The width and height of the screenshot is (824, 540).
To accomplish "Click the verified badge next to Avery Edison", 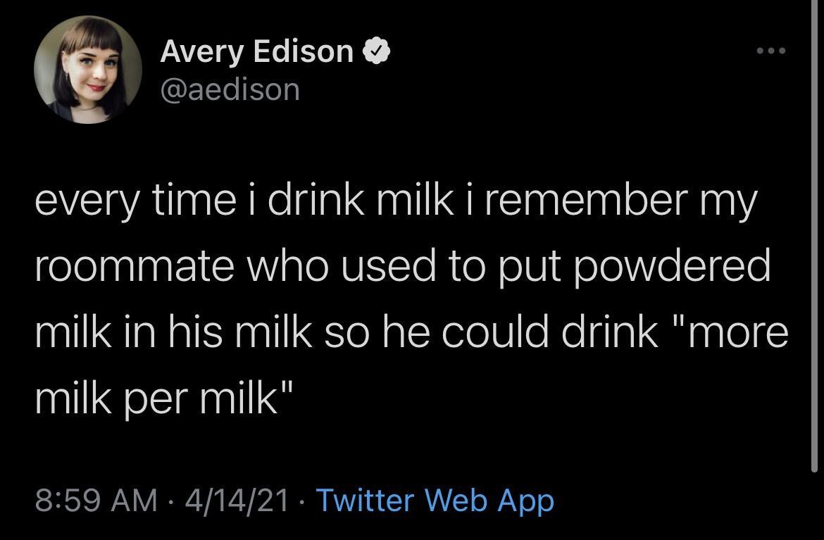I will (377, 49).
